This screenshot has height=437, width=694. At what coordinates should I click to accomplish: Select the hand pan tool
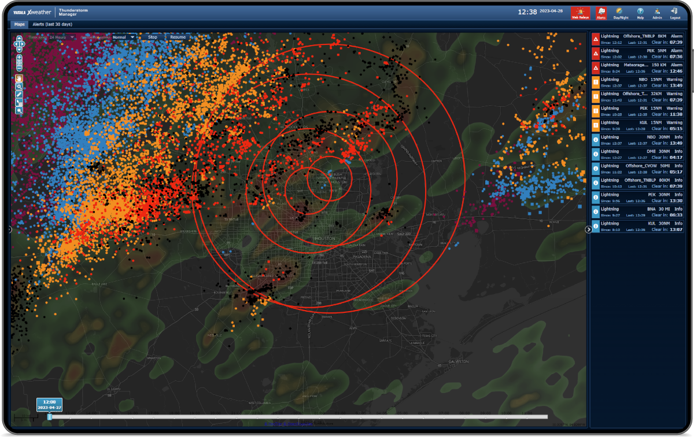point(19,78)
